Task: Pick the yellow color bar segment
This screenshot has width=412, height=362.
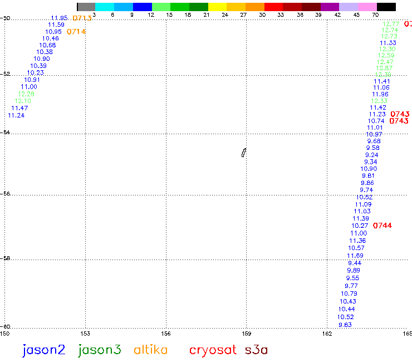Action: (217, 7)
